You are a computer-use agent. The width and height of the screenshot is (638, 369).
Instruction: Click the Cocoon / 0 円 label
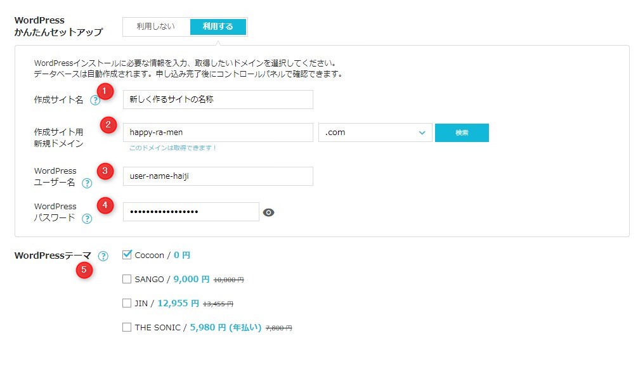click(162, 255)
